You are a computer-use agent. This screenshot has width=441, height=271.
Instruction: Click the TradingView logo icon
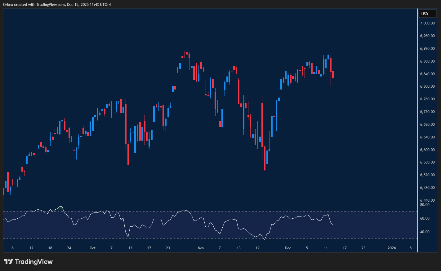coord(8,262)
